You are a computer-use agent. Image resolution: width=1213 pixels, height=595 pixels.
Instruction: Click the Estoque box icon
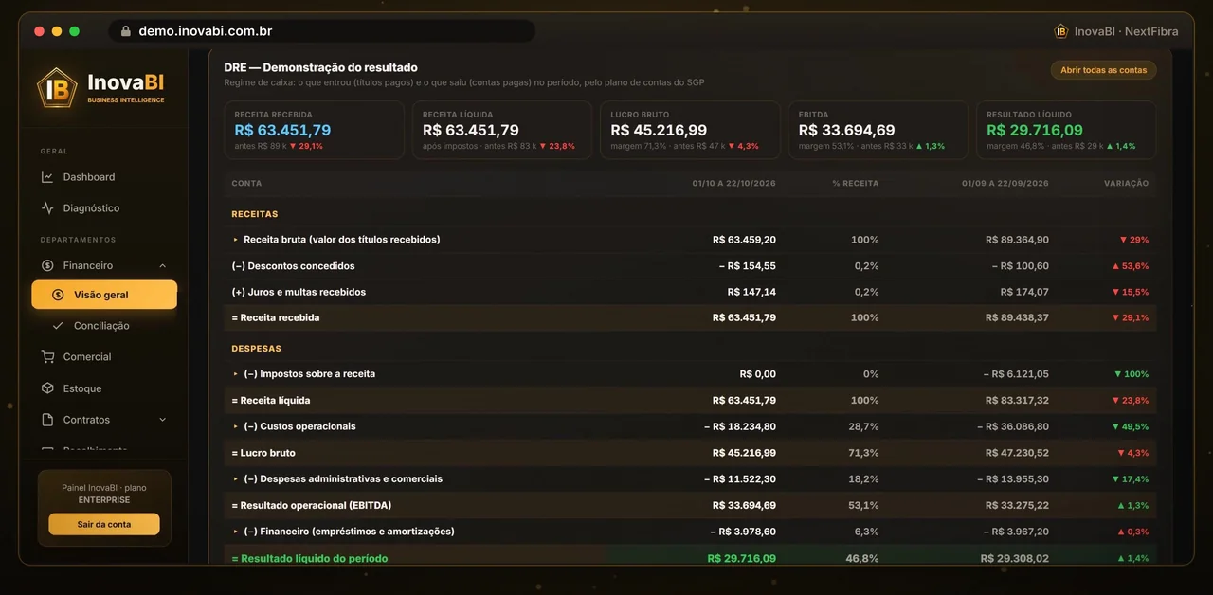(47, 388)
